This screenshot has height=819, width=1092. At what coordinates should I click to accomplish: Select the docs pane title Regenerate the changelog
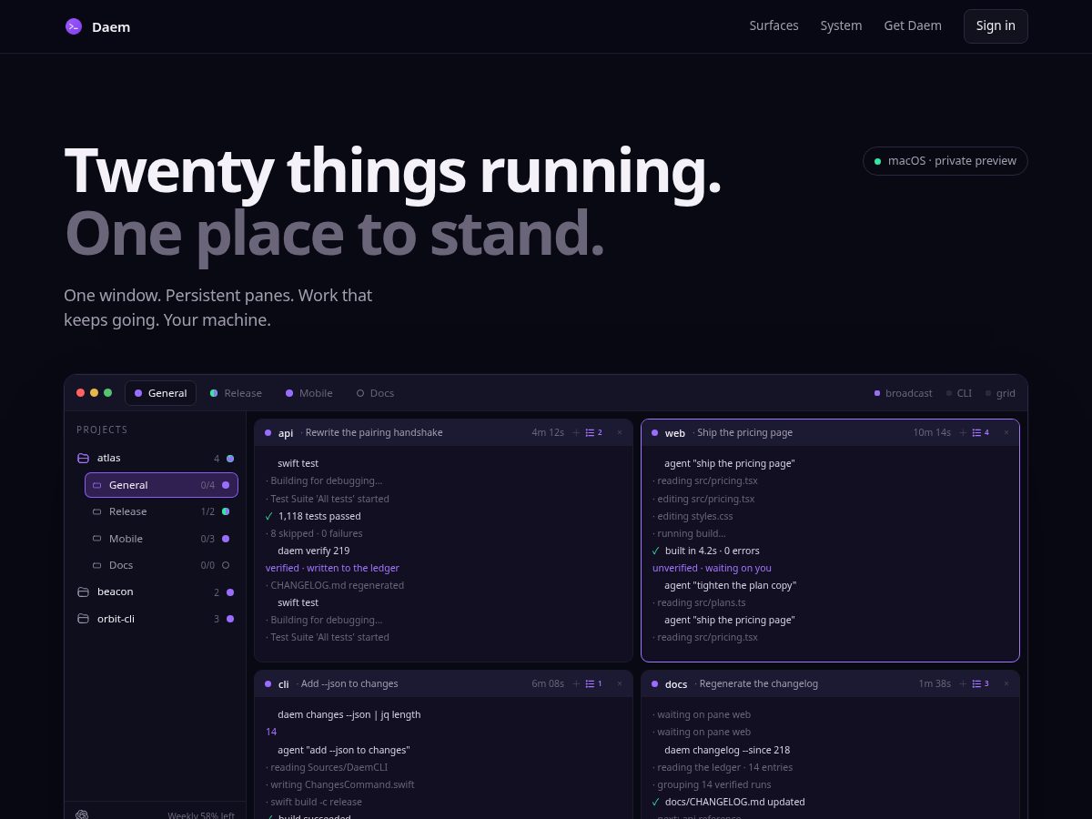coord(759,683)
